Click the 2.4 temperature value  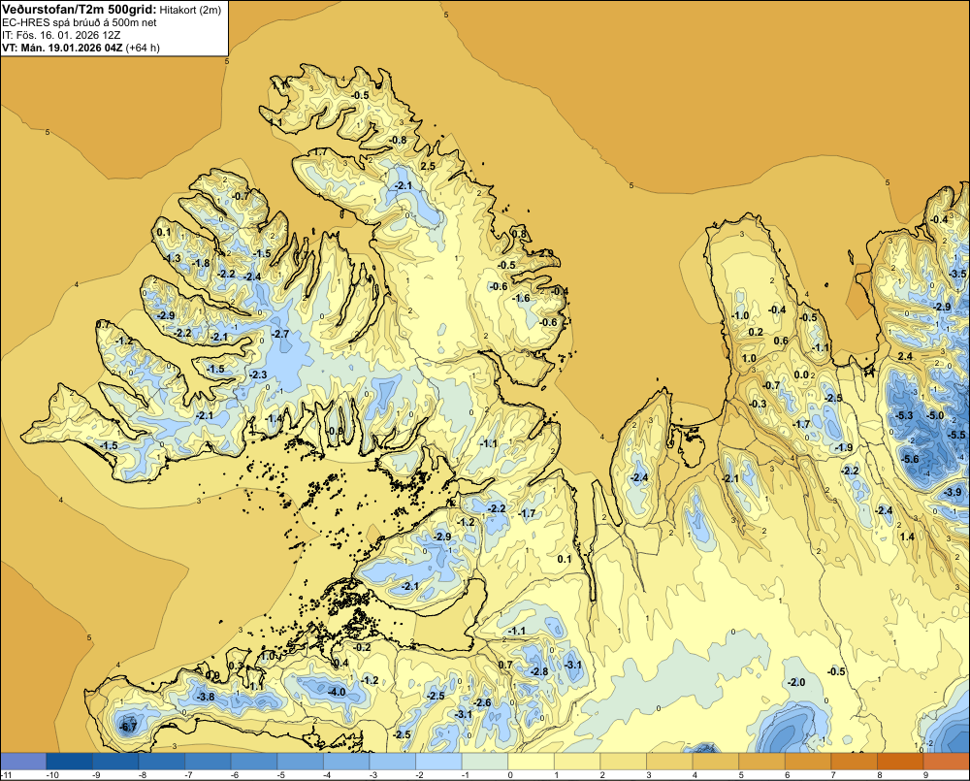(x=905, y=356)
